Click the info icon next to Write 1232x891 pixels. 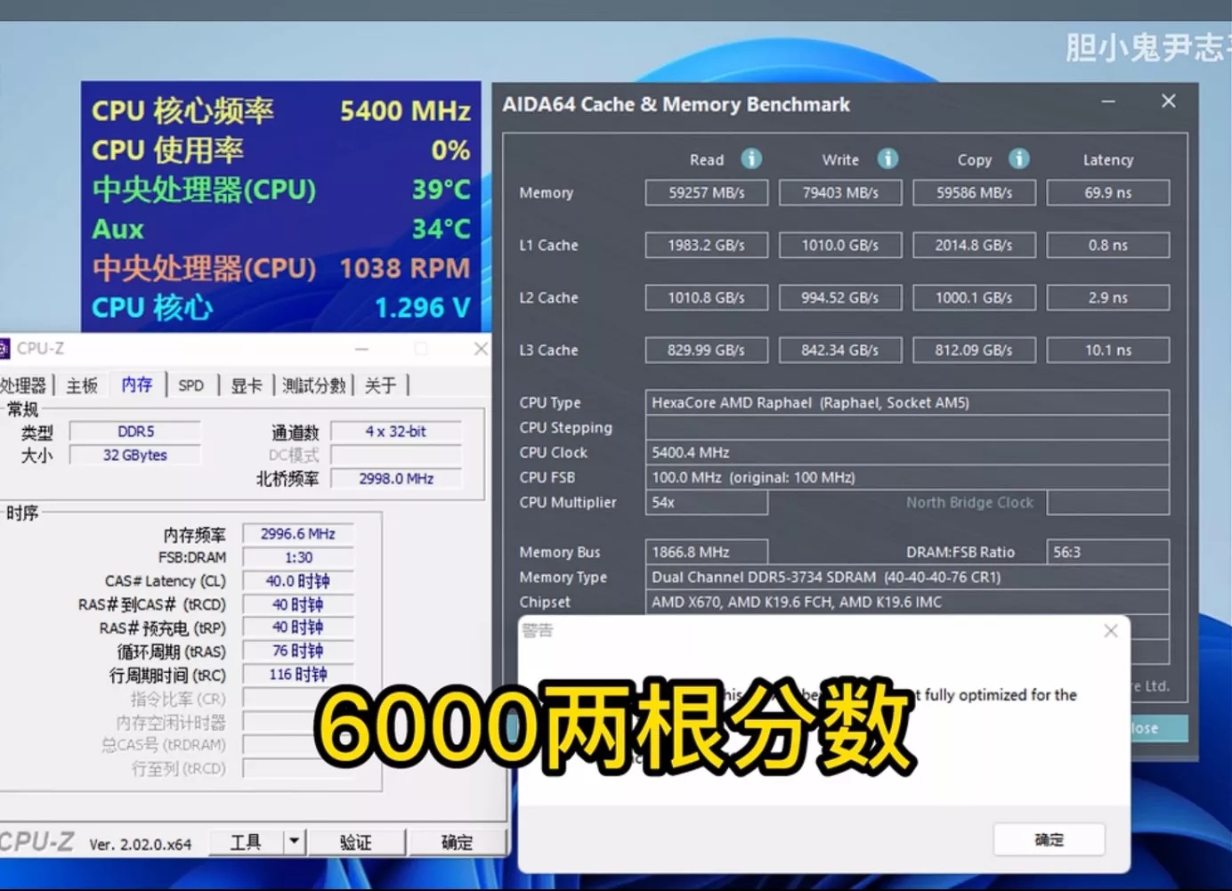tap(888, 158)
